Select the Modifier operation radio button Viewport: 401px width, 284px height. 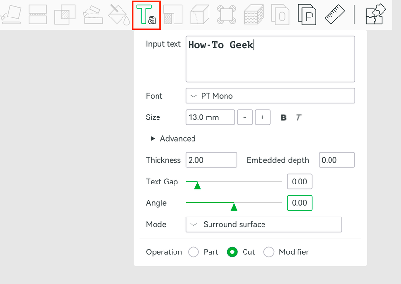pos(269,252)
